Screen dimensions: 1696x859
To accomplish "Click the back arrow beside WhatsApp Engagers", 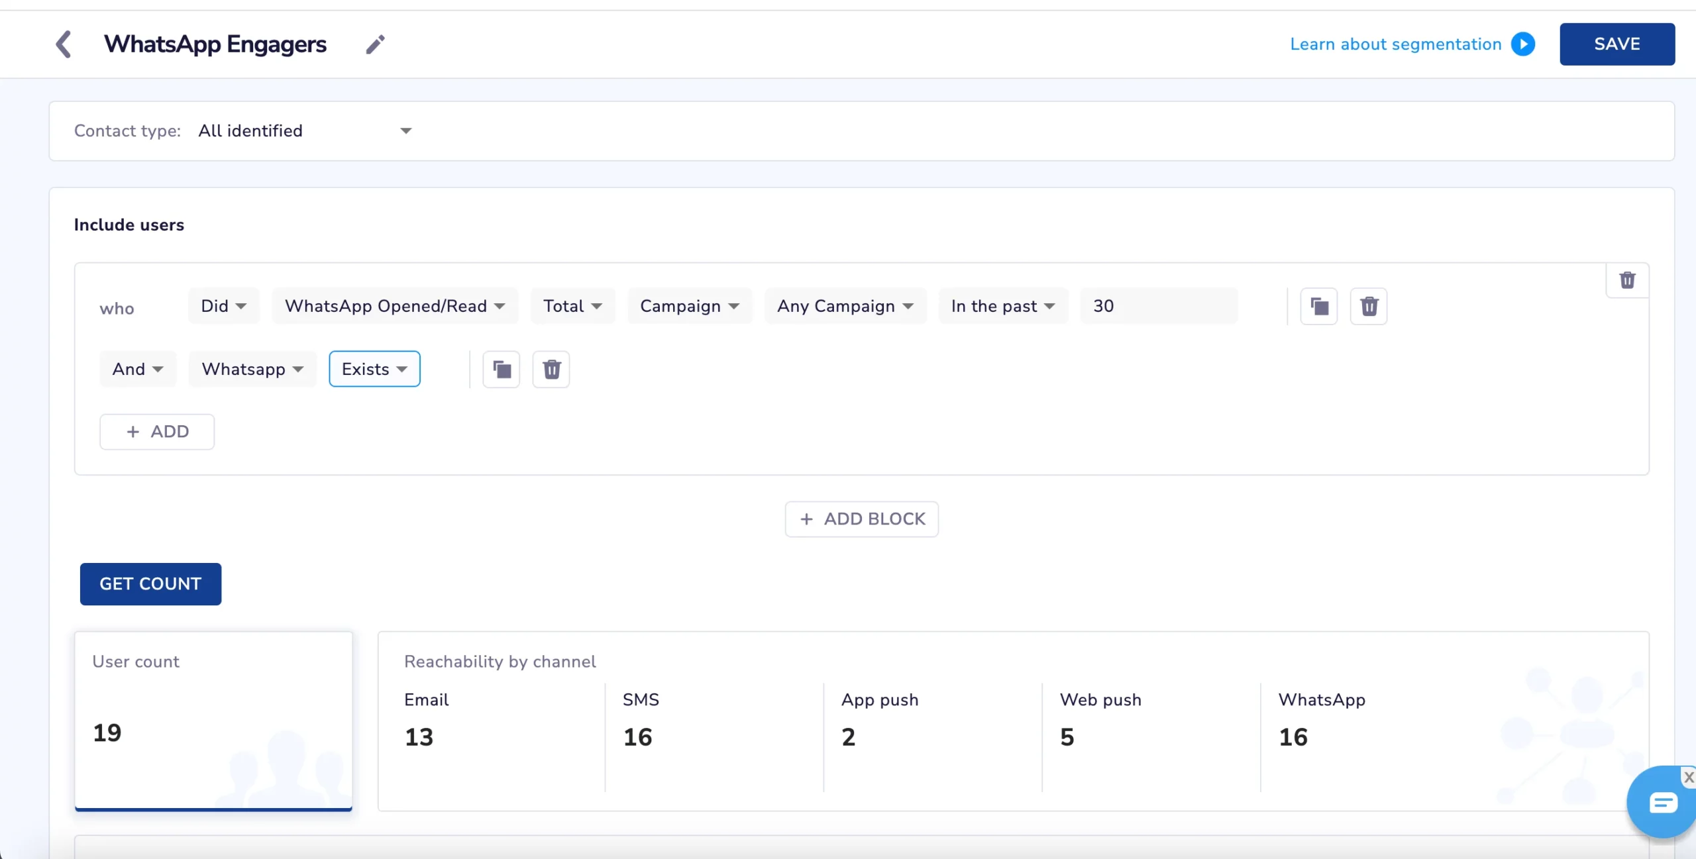I will coord(63,44).
